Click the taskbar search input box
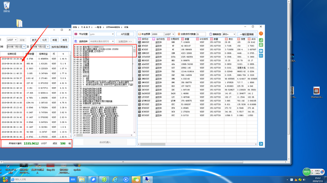Viewport: 327px width, 183px height. pyautogui.click(x=40, y=179)
